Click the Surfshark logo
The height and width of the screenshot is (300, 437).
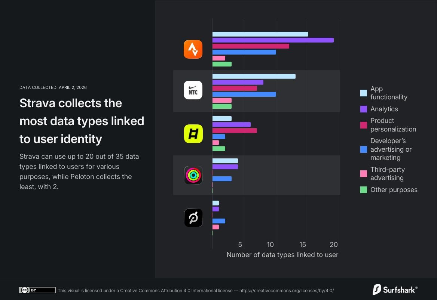[395, 290]
